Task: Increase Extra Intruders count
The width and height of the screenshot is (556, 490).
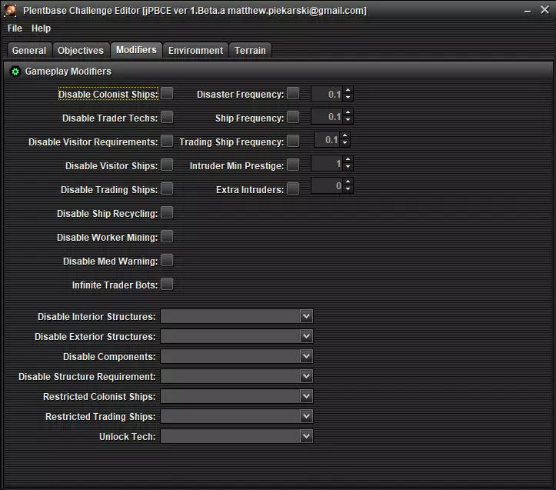Action: pos(348,182)
